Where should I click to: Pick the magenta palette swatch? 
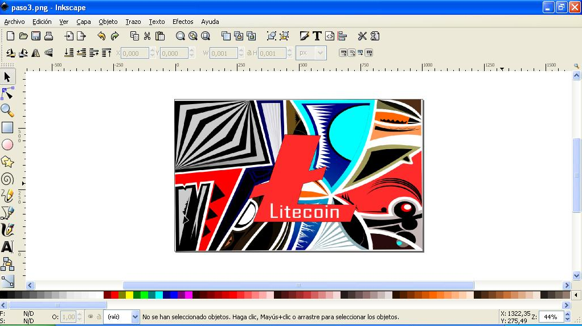[x=188, y=295]
